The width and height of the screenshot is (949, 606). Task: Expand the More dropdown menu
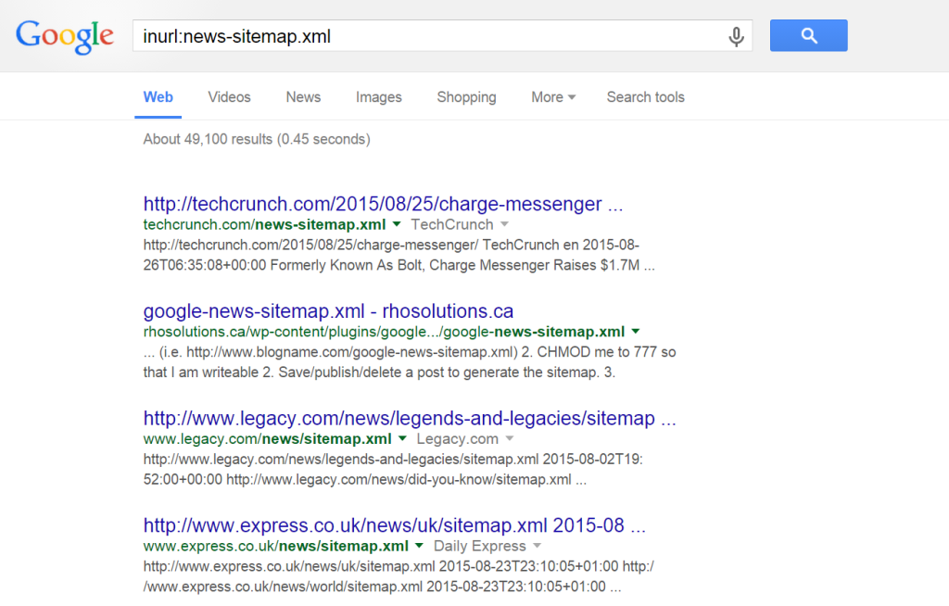[x=553, y=97]
